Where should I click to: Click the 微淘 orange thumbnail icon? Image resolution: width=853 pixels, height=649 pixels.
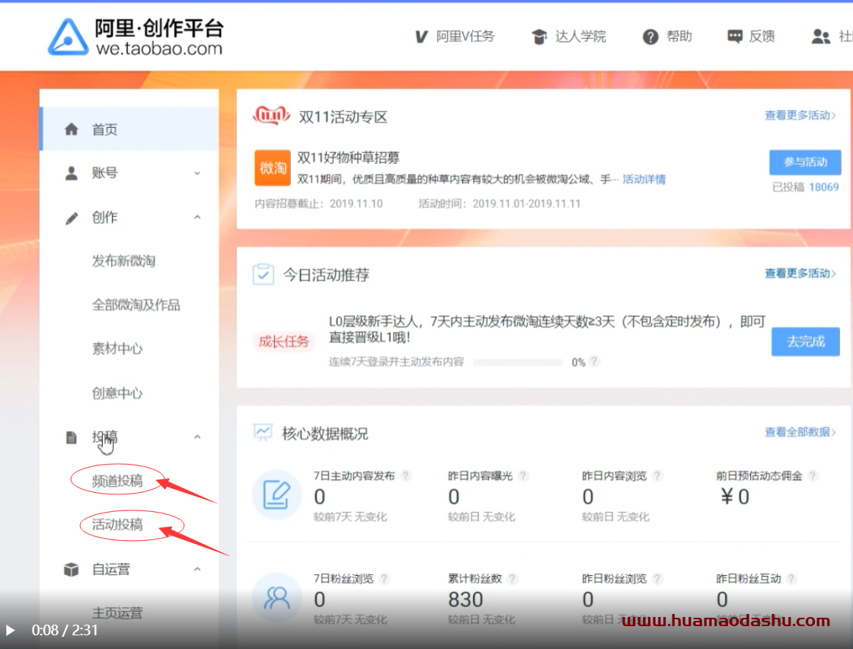[x=273, y=168]
